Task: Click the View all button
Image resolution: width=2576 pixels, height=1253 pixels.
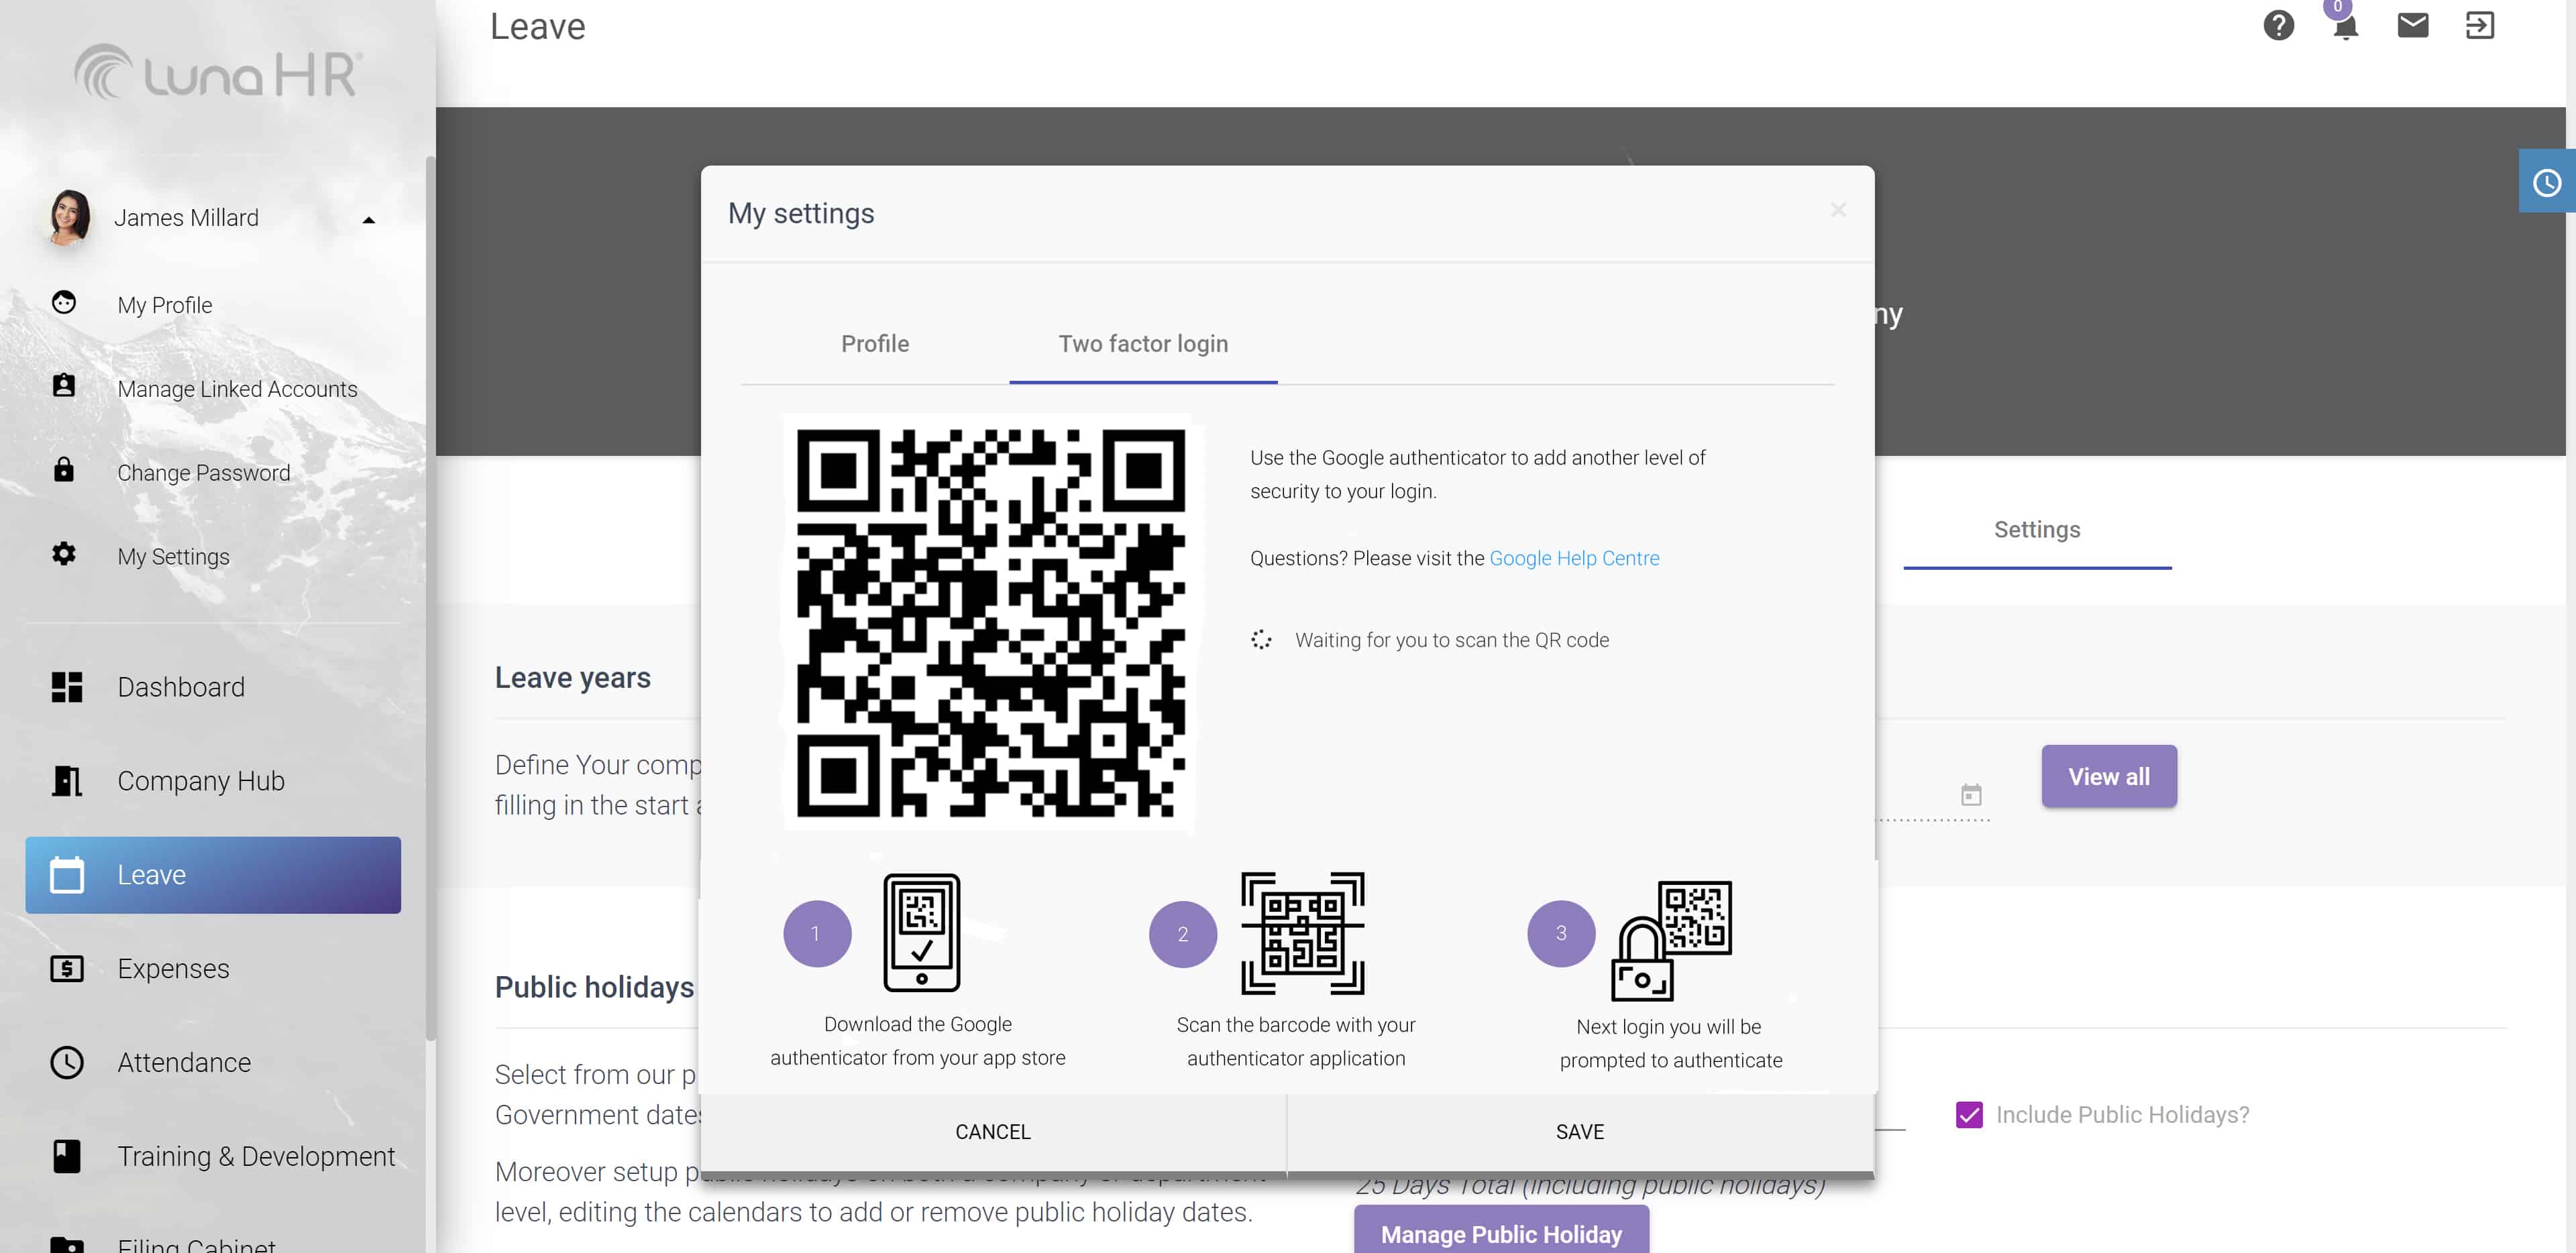Action: (x=2109, y=776)
